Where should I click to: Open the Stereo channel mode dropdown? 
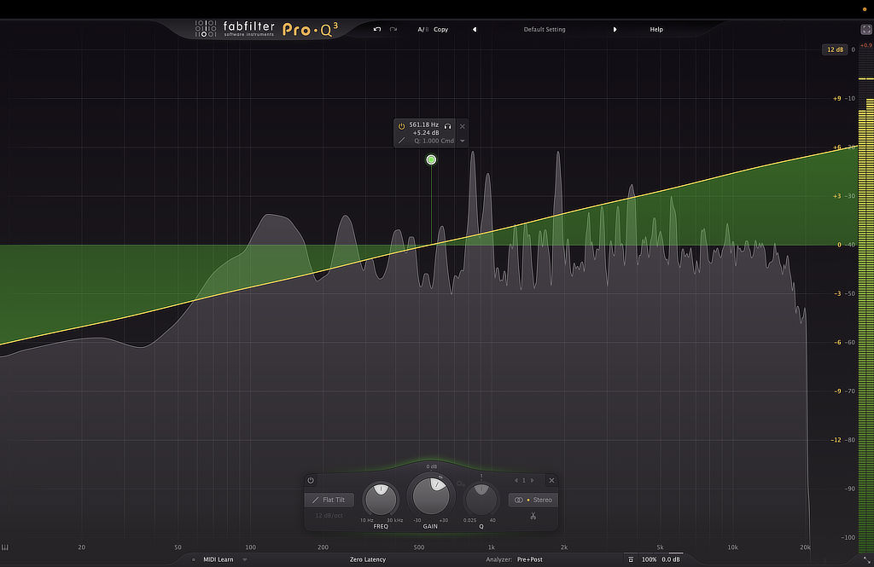coord(533,500)
